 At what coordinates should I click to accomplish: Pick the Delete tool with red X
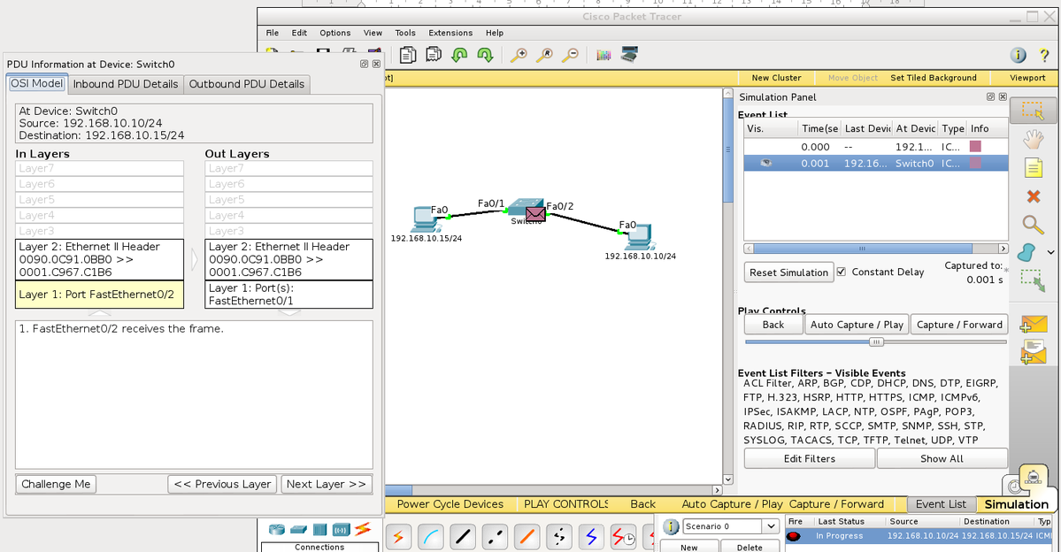click(1032, 195)
